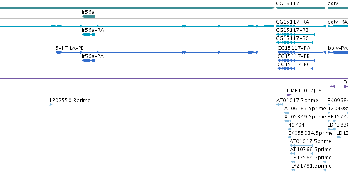Click the "DME1-017J18" label text
The height and width of the screenshot is (172, 348).
(x=304, y=91)
